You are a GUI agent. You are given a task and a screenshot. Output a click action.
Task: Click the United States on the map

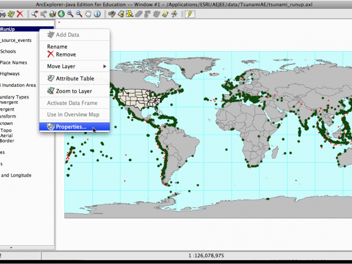click(139, 98)
